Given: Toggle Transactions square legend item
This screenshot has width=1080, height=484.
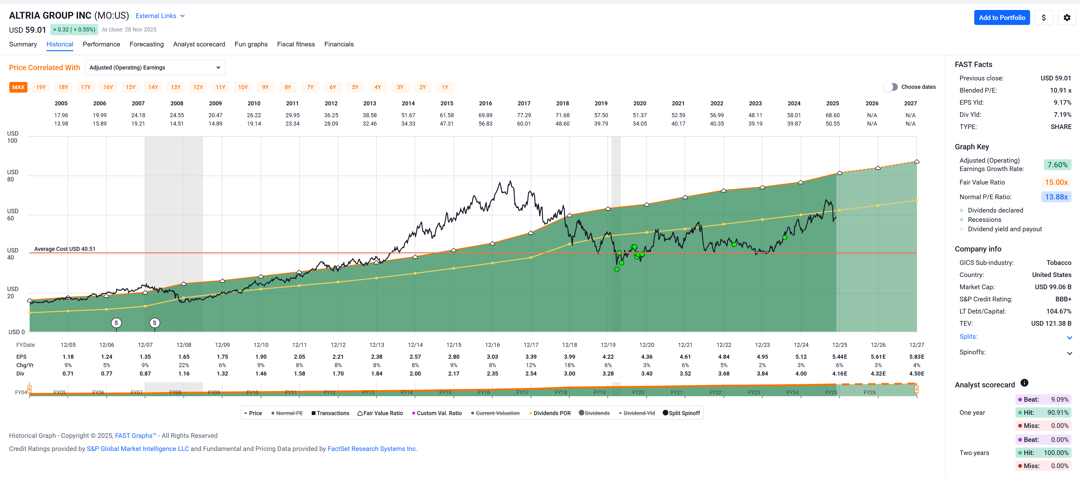Looking at the screenshot, I should tap(330, 413).
